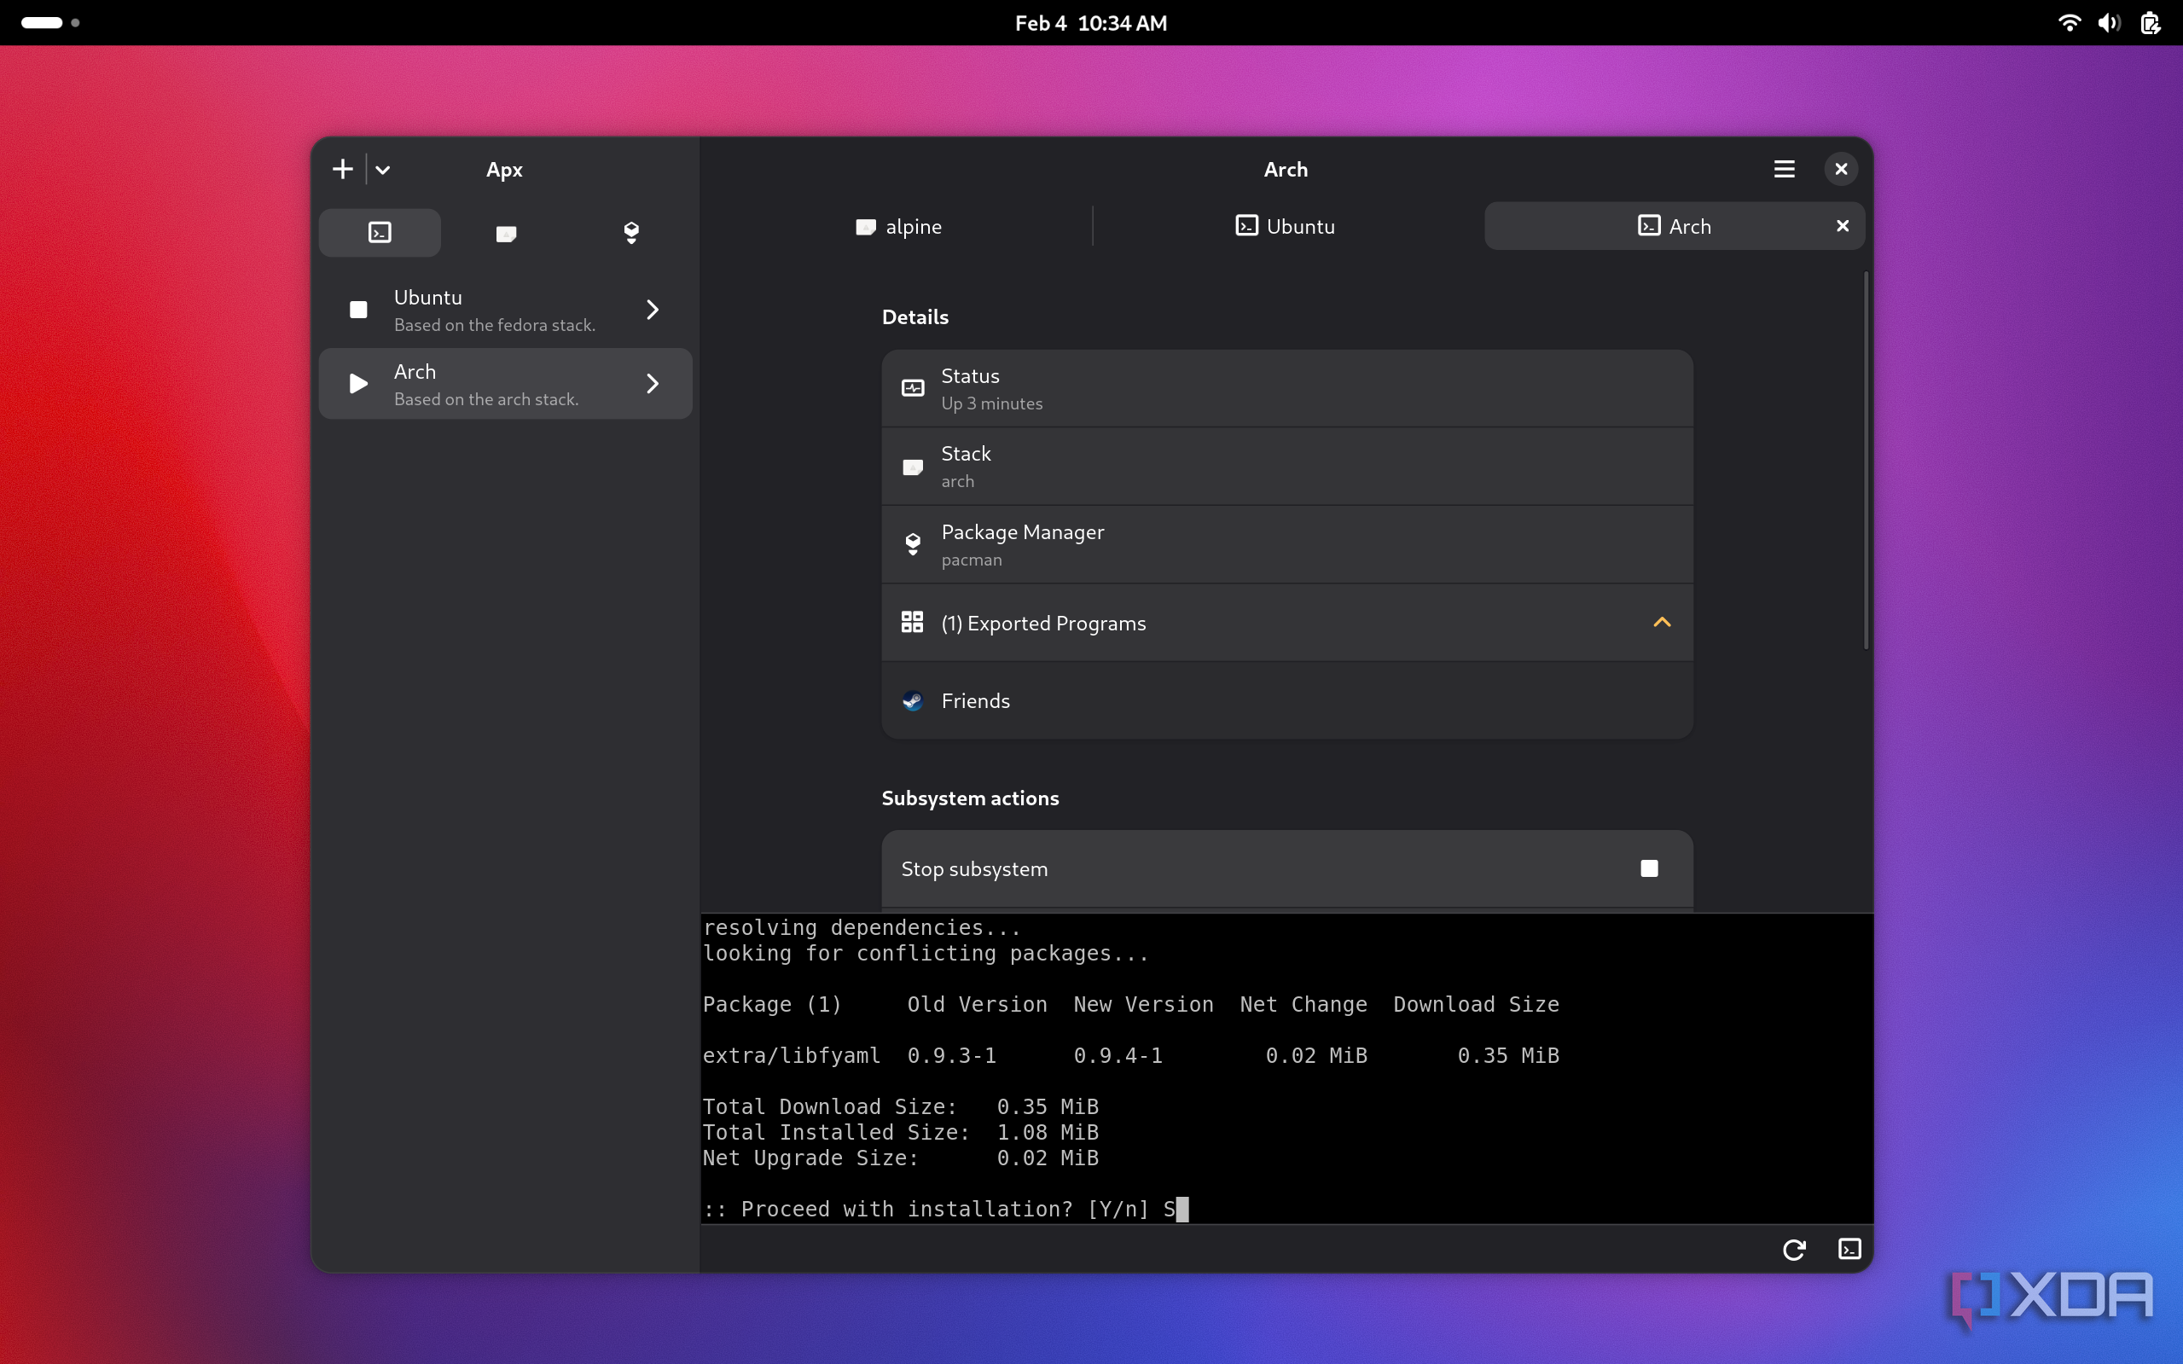
Task: Click inside the terminal at Proceed prompt
Action: pos(945,1210)
